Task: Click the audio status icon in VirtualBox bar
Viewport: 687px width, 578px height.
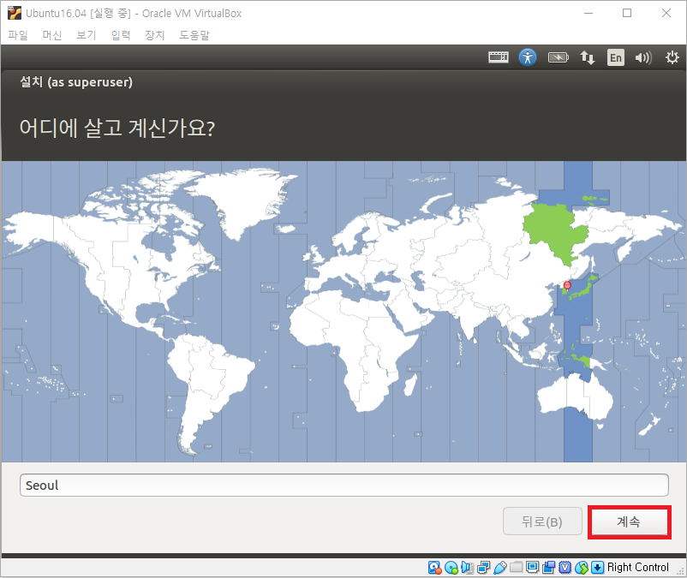Action: 467,568
